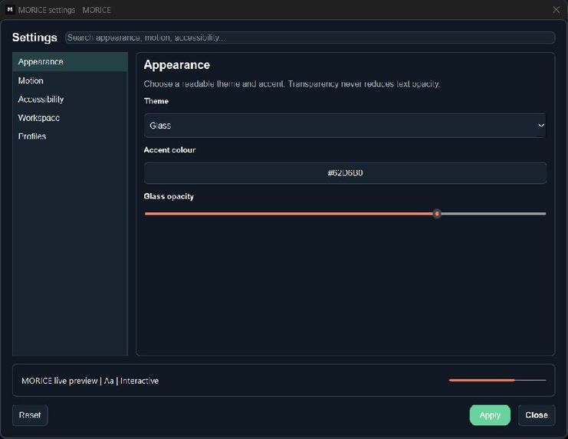This screenshot has height=439, width=568.
Task: Click the Close button at bottom
Action: [x=537, y=415]
